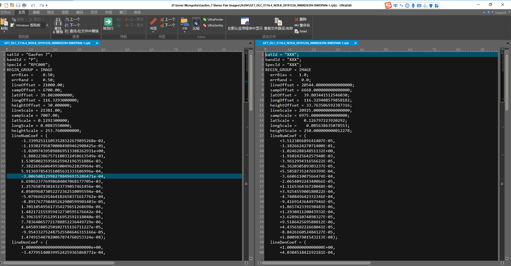Screen dimensions: 511x266
Task: Copy file path/name (复制文件路径/名称)
Action: point(278,24)
